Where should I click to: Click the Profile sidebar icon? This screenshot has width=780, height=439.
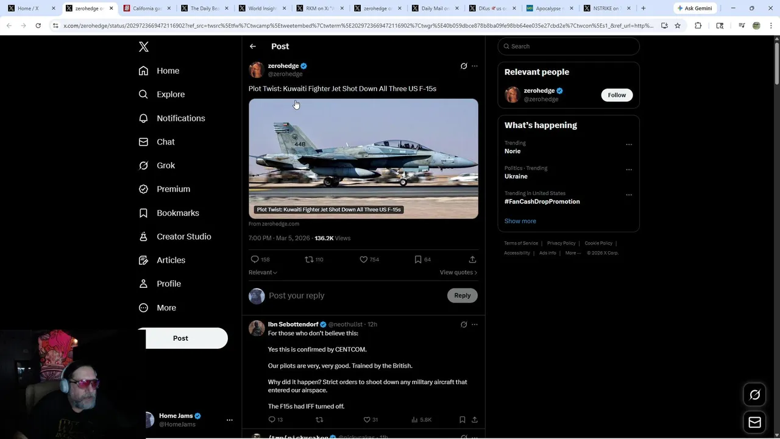tap(144, 284)
